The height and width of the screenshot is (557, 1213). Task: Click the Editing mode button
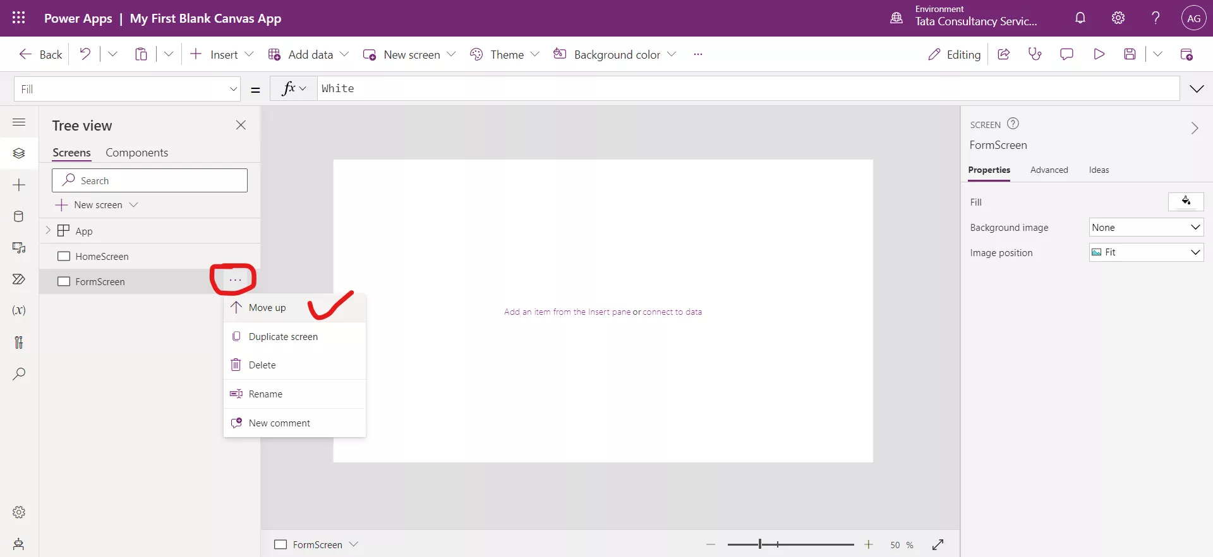tap(954, 54)
